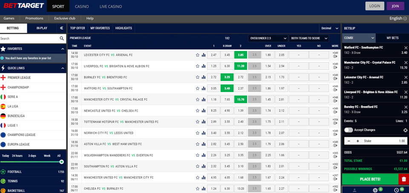The height and width of the screenshot is (193, 409).
Task: Collapse the Quick Links section
Action: pyautogui.click(x=63, y=68)
